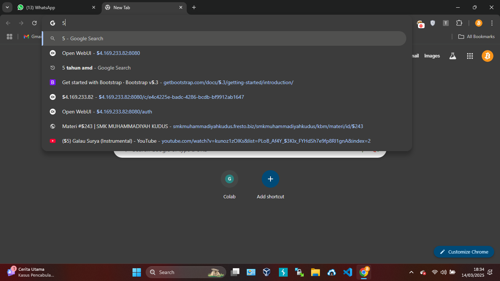Open the shield extension icon
Viewport: 500px width, 281px height.
pyautogui.click(x=433, y=23)
